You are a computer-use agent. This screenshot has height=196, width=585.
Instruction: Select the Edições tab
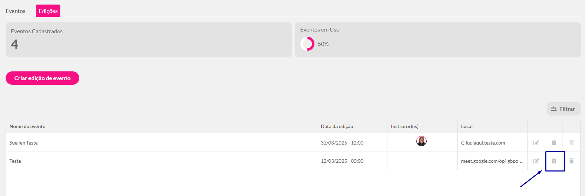[x=48, y=11]
